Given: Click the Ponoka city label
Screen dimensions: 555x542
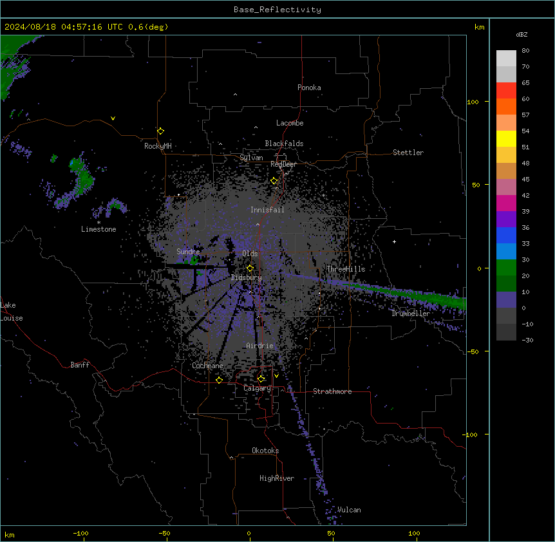Looking at the screenshot, I should tap(309, 88).
